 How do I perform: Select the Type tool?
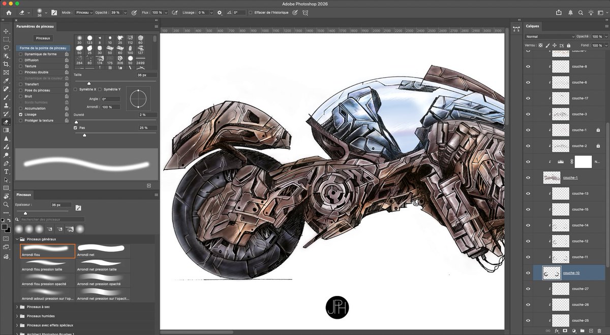coord(6,172)
